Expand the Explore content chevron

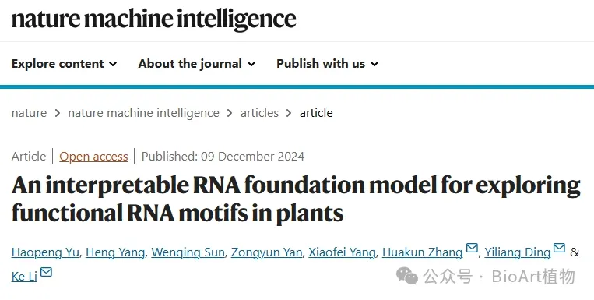tap(113, 64)
